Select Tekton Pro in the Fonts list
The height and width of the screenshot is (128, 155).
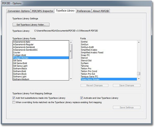109,68
